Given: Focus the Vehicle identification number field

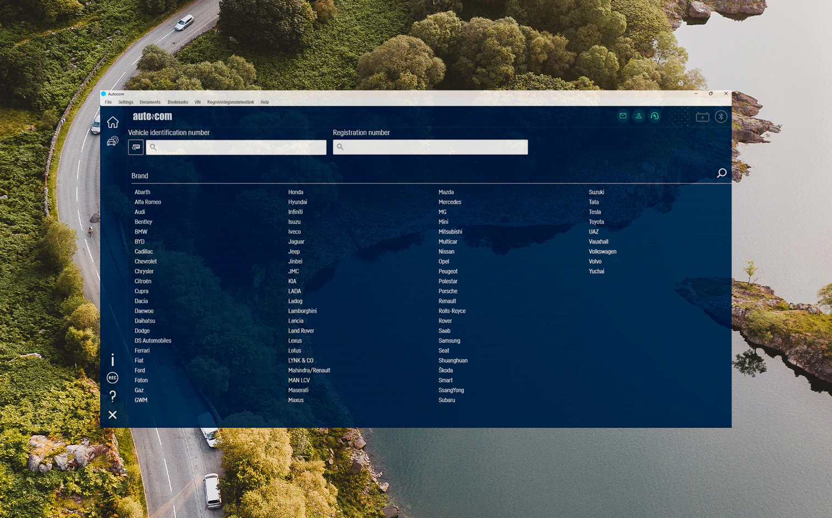Looking at the screenshot, I should point(236,147).
